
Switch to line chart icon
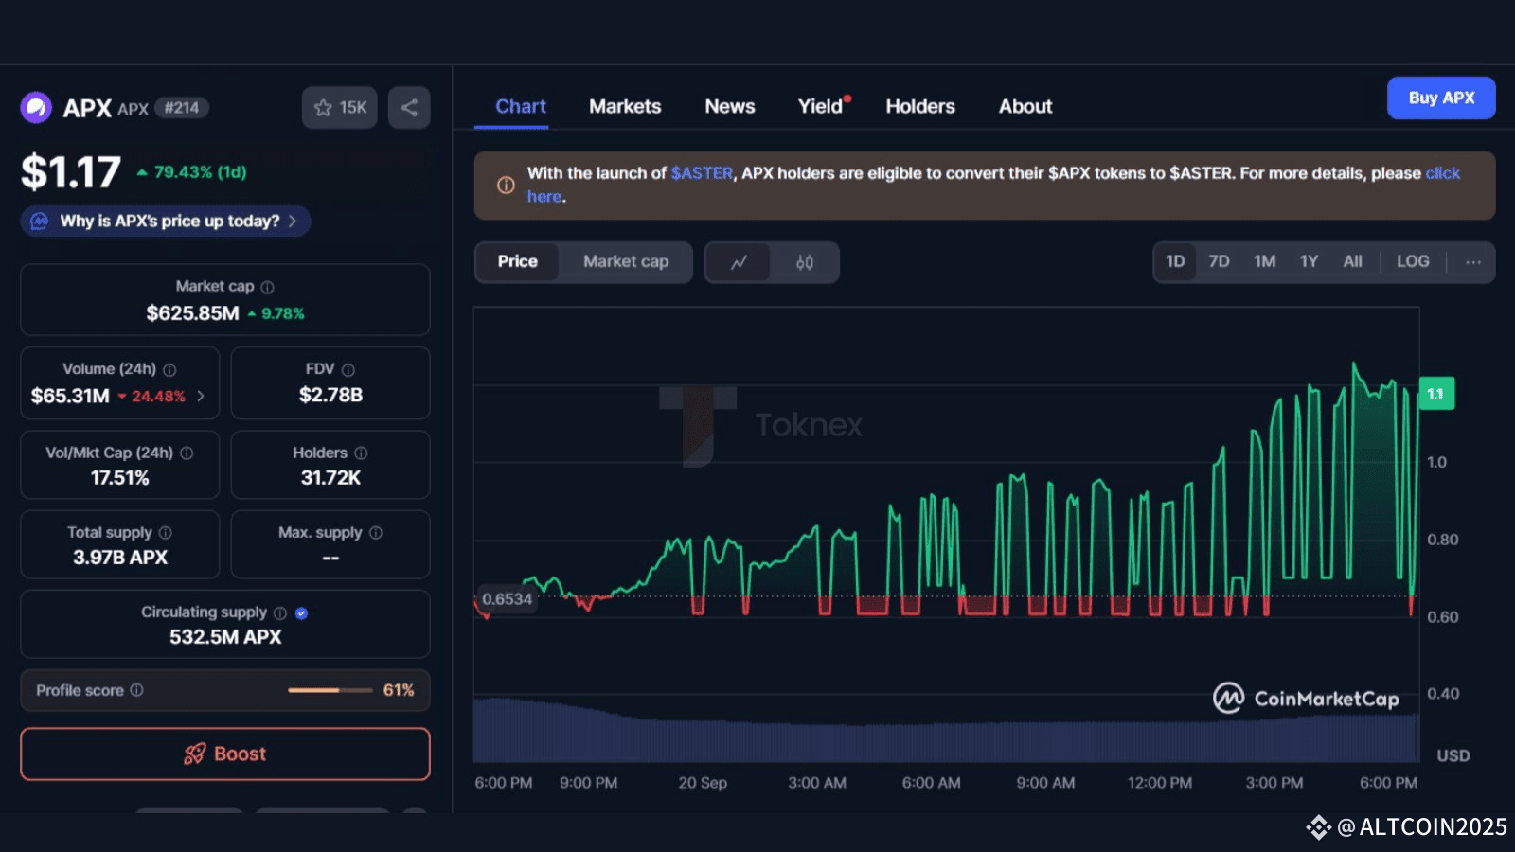pyautogui.click(x=739, y=262)
